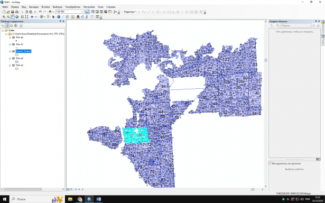Click the Add Data icon

(50, 12)
